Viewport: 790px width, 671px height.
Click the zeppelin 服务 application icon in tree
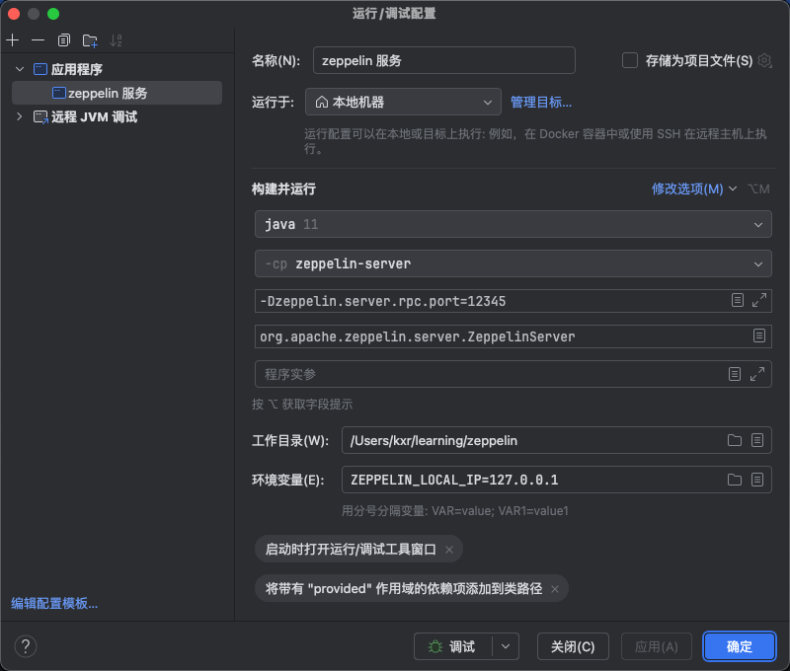[59, 93]
